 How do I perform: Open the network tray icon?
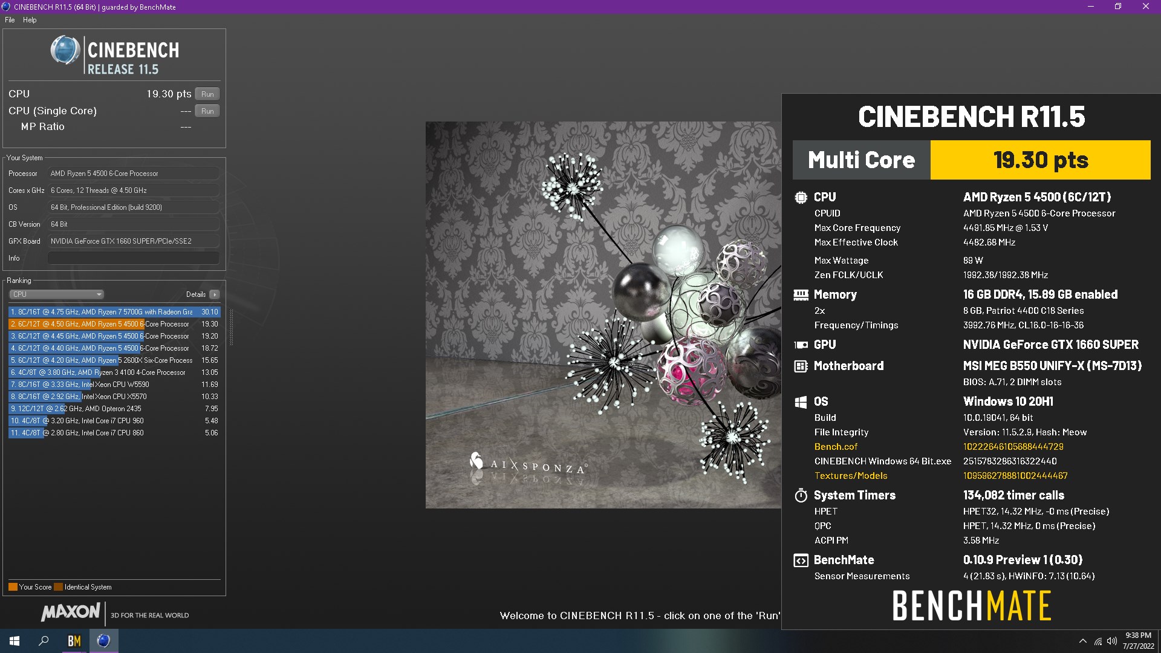[1098, 641]
